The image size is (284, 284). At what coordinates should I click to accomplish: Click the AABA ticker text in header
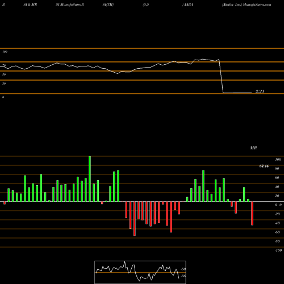click(x=188, y=5)
